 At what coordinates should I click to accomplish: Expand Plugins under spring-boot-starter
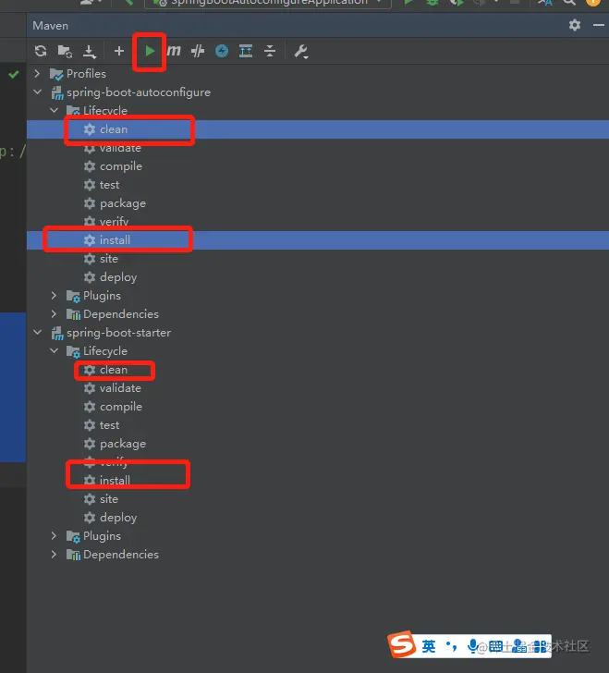[x=55, y=535]
